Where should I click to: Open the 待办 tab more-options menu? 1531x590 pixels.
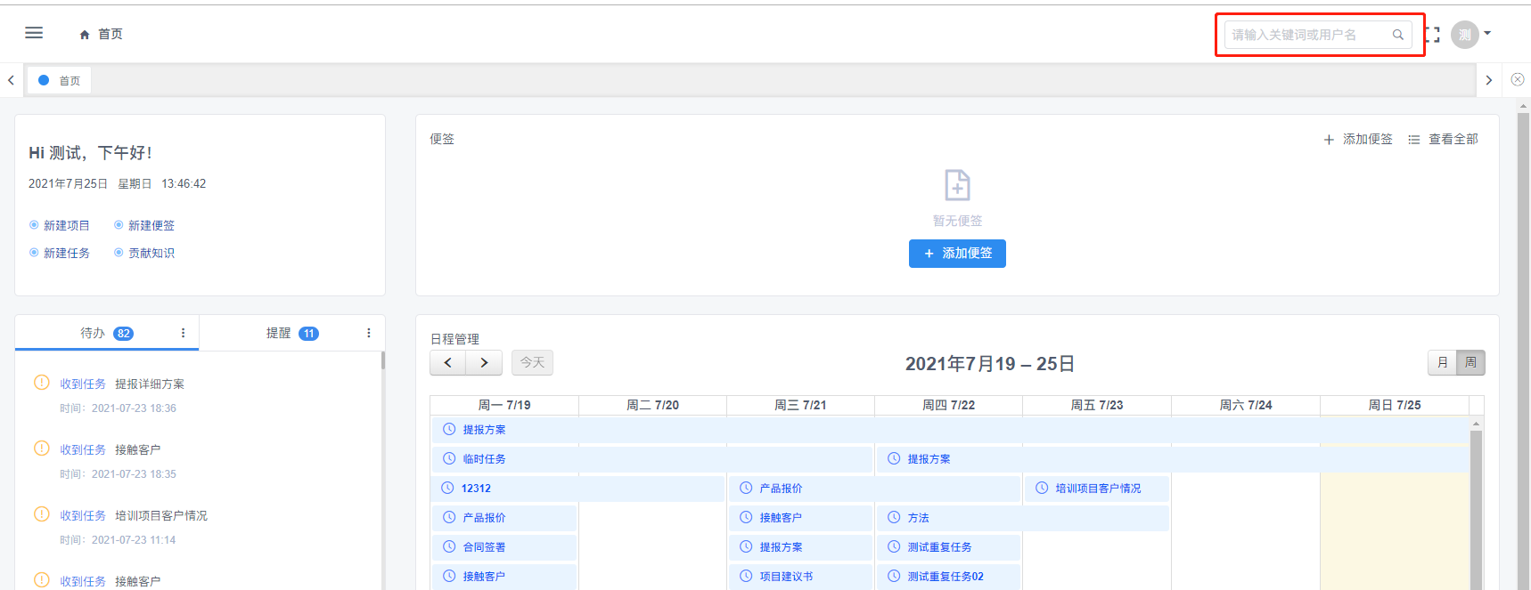tap(184, 333)
